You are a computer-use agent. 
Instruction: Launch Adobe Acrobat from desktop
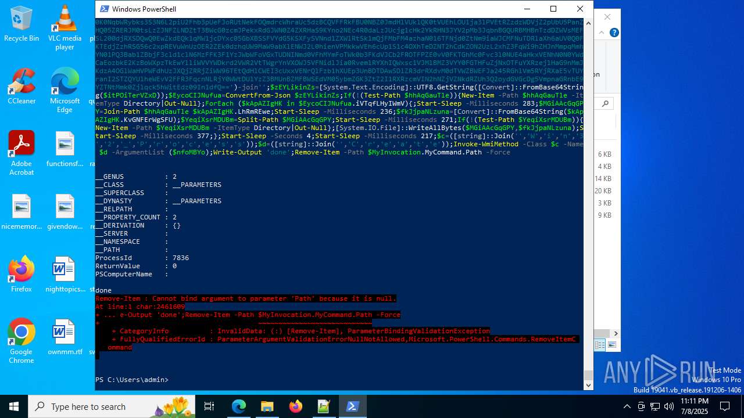(22, 153)
